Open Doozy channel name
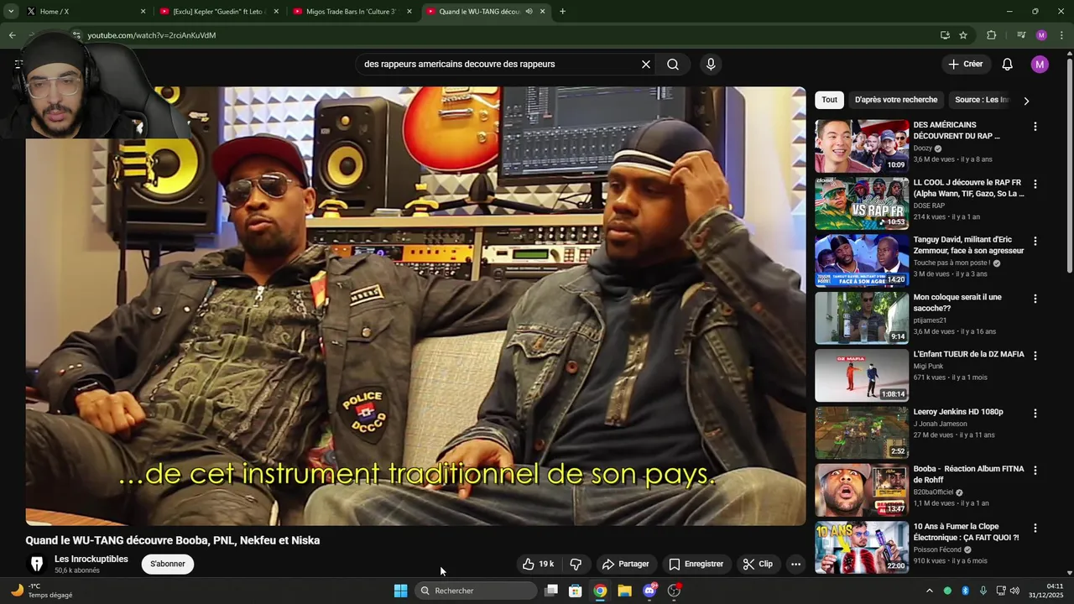 (922, 148)
